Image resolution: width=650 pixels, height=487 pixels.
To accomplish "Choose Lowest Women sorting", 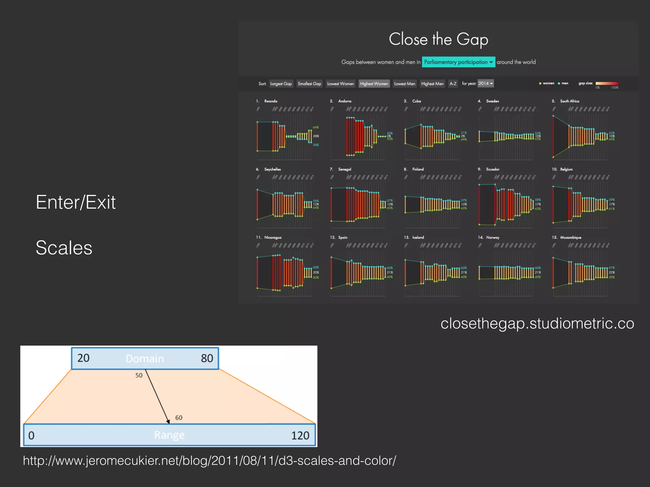I will [340, 84].
